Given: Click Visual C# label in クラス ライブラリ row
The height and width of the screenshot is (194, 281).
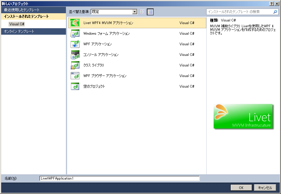Looking at the screenshot, I should point(187,65).
